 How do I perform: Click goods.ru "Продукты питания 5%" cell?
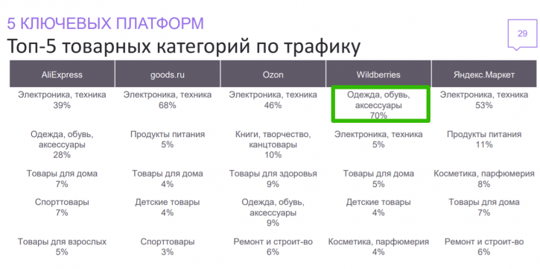[168, 139]
